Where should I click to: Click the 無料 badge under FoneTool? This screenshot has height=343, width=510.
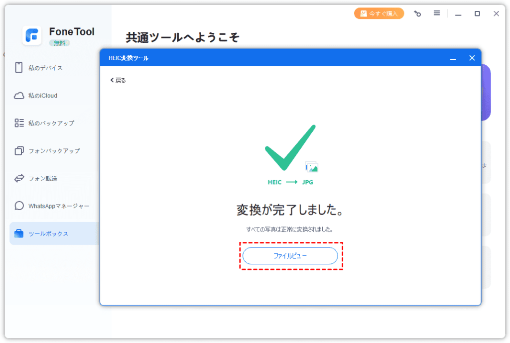tap(59, 43)
